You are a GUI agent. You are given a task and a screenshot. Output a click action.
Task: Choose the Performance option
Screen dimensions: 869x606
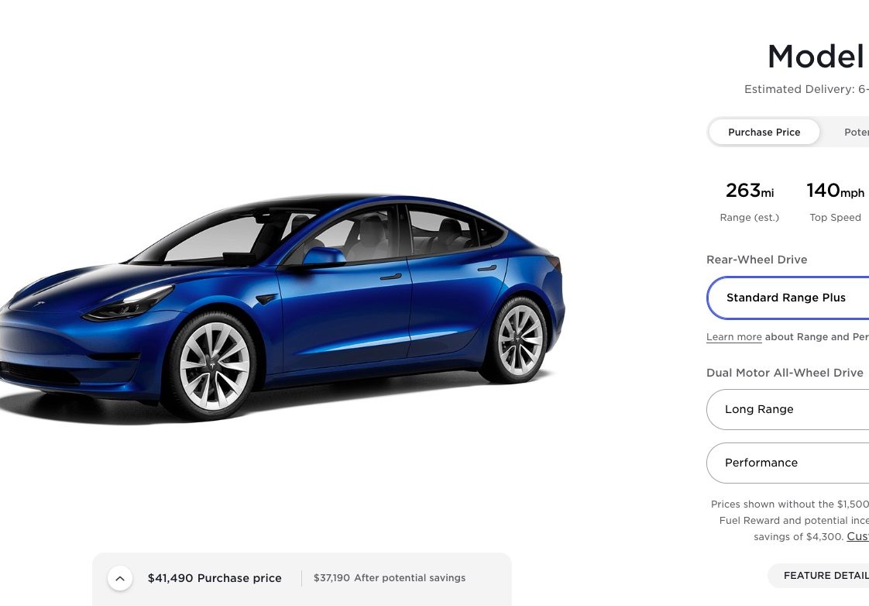788,463
